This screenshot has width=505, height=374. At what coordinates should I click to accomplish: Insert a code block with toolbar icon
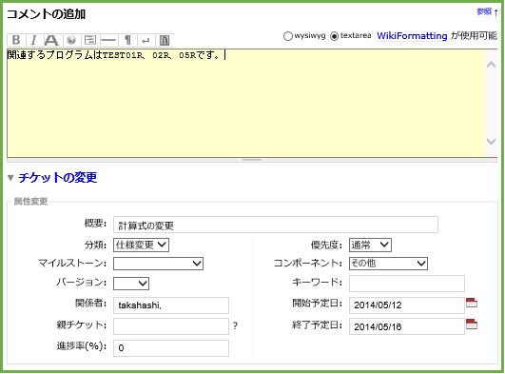tap(90, 40)
